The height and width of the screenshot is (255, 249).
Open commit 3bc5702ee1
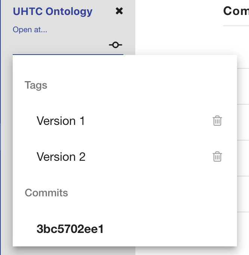click(70, 229)
